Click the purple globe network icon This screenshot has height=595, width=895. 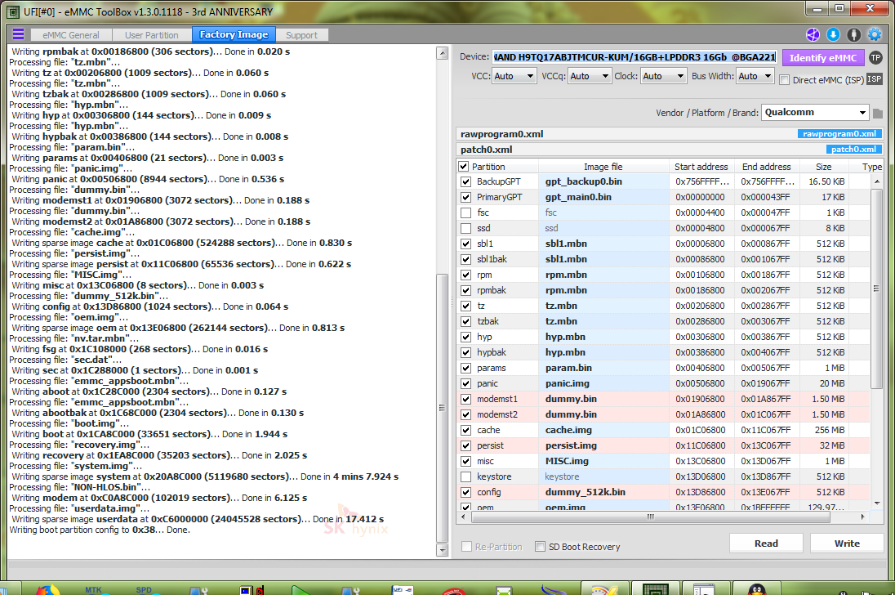click(x=813, y=34)
